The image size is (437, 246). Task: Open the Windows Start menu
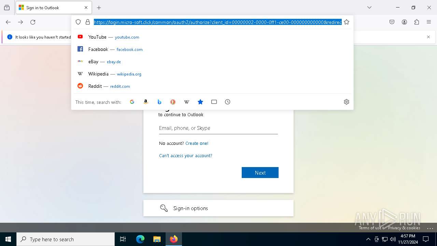click(x=8, y=239)
